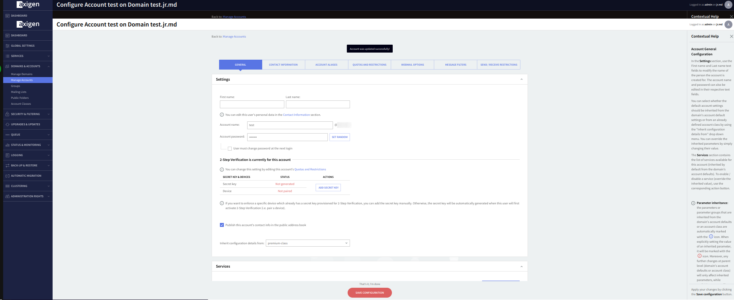The height and width of the screenshot is (300, 734).
Task: Click Set Random password button
Action: pyautogui.click(x=339, y=137)
